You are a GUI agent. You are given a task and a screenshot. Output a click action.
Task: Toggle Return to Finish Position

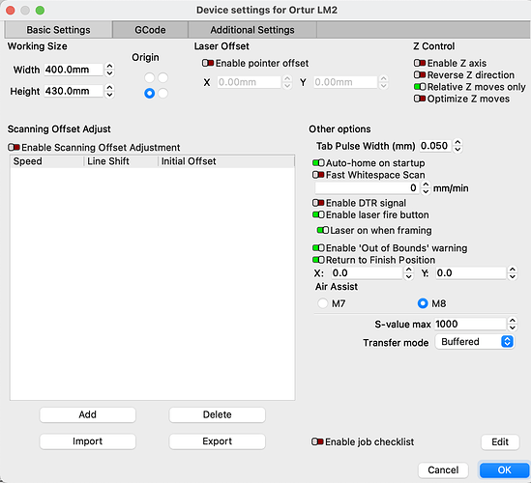coord(318,260)
